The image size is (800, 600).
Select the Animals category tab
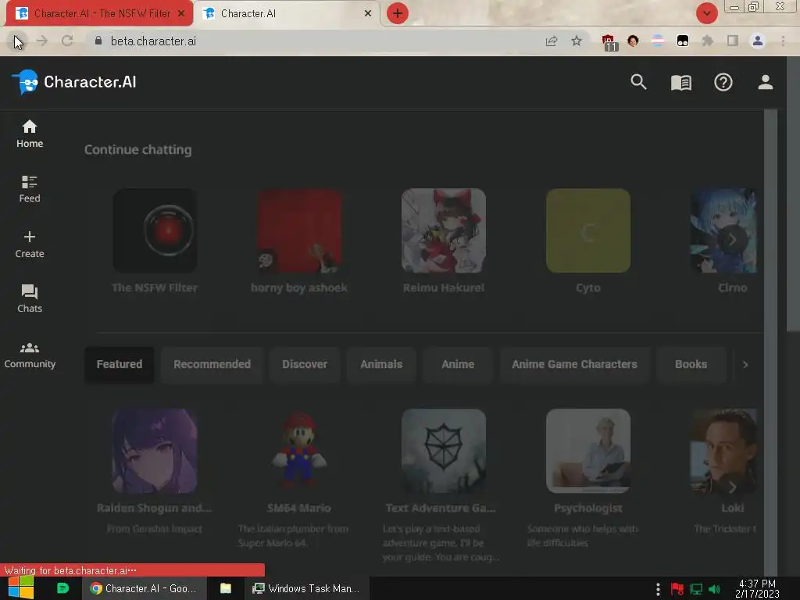(381, 364)
